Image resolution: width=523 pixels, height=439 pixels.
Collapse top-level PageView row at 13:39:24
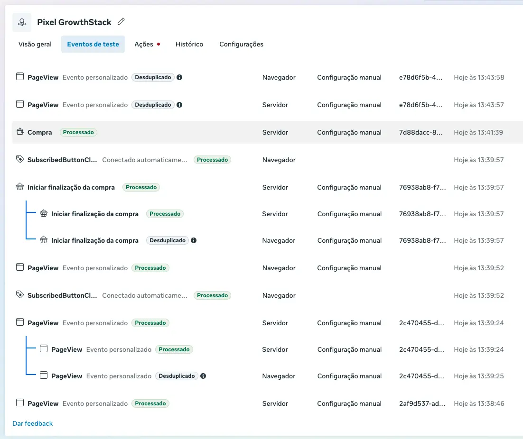268,323
